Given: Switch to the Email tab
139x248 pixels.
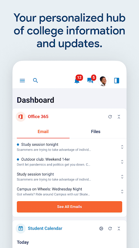Looking at the screenshot, I should coord(43,131).
